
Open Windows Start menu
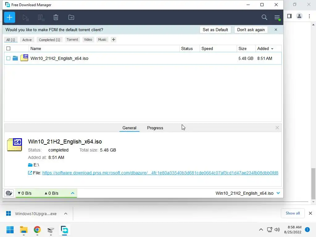[x=10, y=230]
